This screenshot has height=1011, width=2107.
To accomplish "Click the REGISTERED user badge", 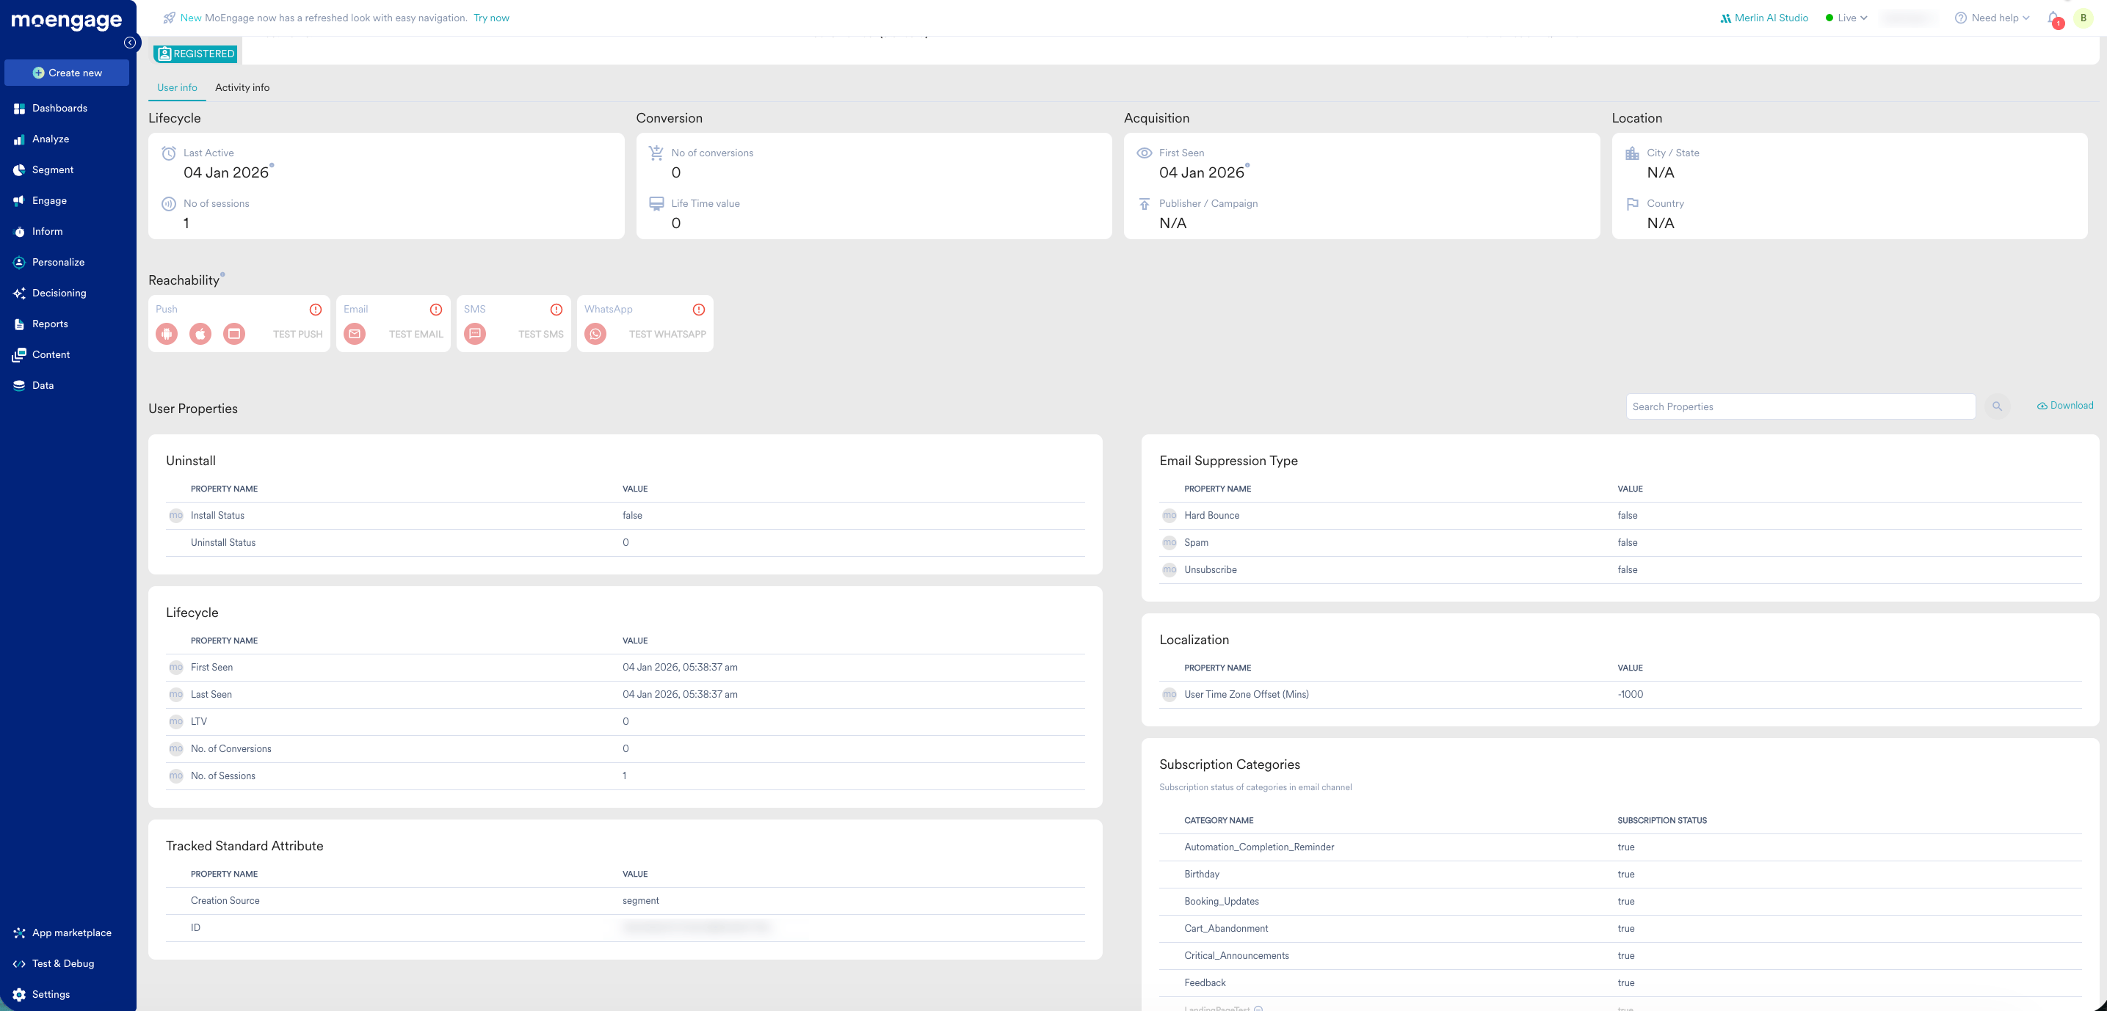I will tap(195, 54).
